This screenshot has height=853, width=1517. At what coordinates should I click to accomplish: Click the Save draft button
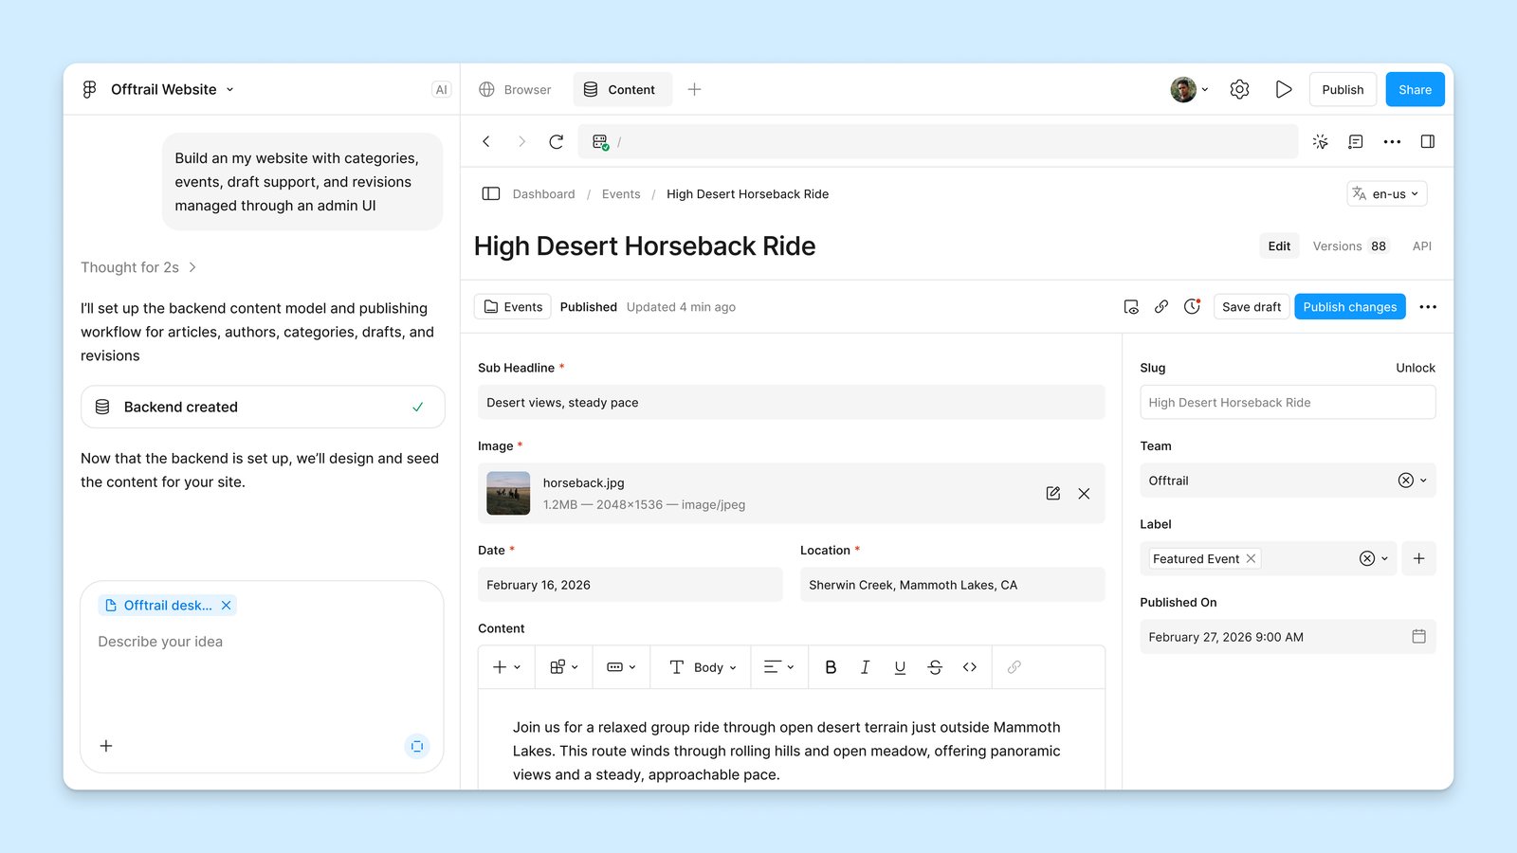click(1252, 307)
